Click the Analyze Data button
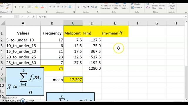This screenshot has height=105, width=188. pyautogui.click(x=172, y=6)
